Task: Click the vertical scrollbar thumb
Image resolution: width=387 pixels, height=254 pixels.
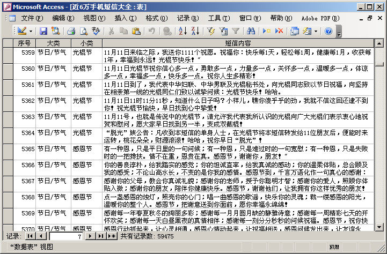Action: [379, 64]
